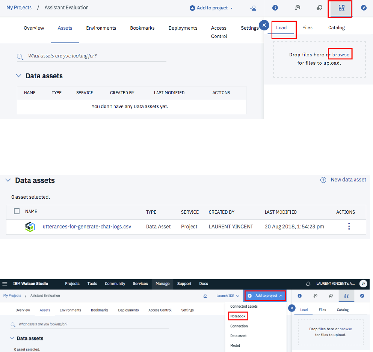Click the New data asset link
Screen dimensions: 373x352
point(348,180)
